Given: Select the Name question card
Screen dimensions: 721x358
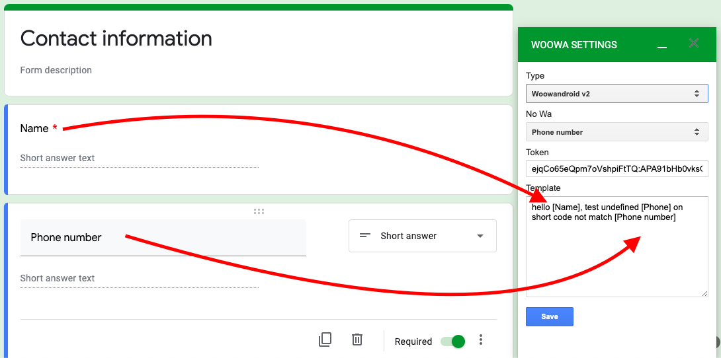Looking at the screenshot, I should pos(259,150).
